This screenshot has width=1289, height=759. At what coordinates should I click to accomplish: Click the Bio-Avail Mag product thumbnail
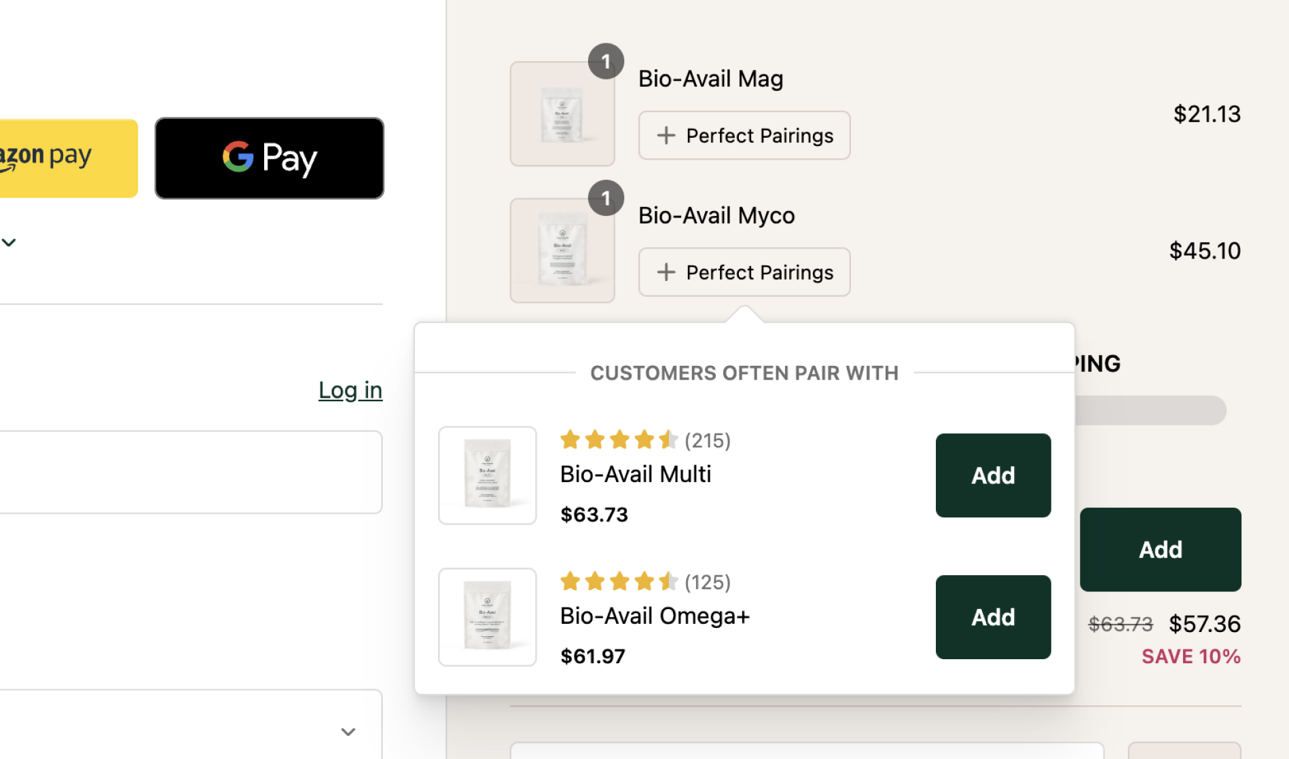click(x=562, y=114)
